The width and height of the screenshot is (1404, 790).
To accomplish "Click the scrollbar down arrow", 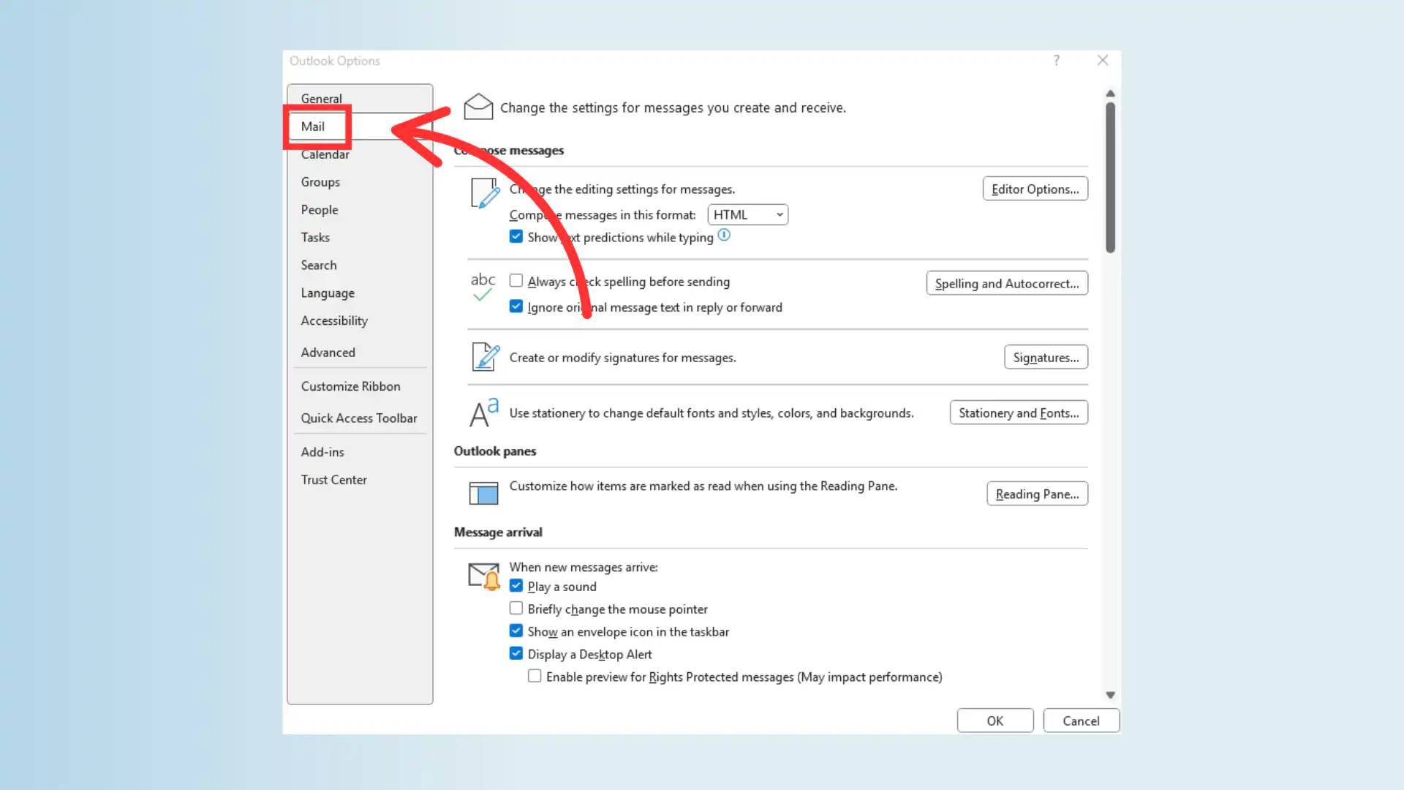I will 1110,695.
